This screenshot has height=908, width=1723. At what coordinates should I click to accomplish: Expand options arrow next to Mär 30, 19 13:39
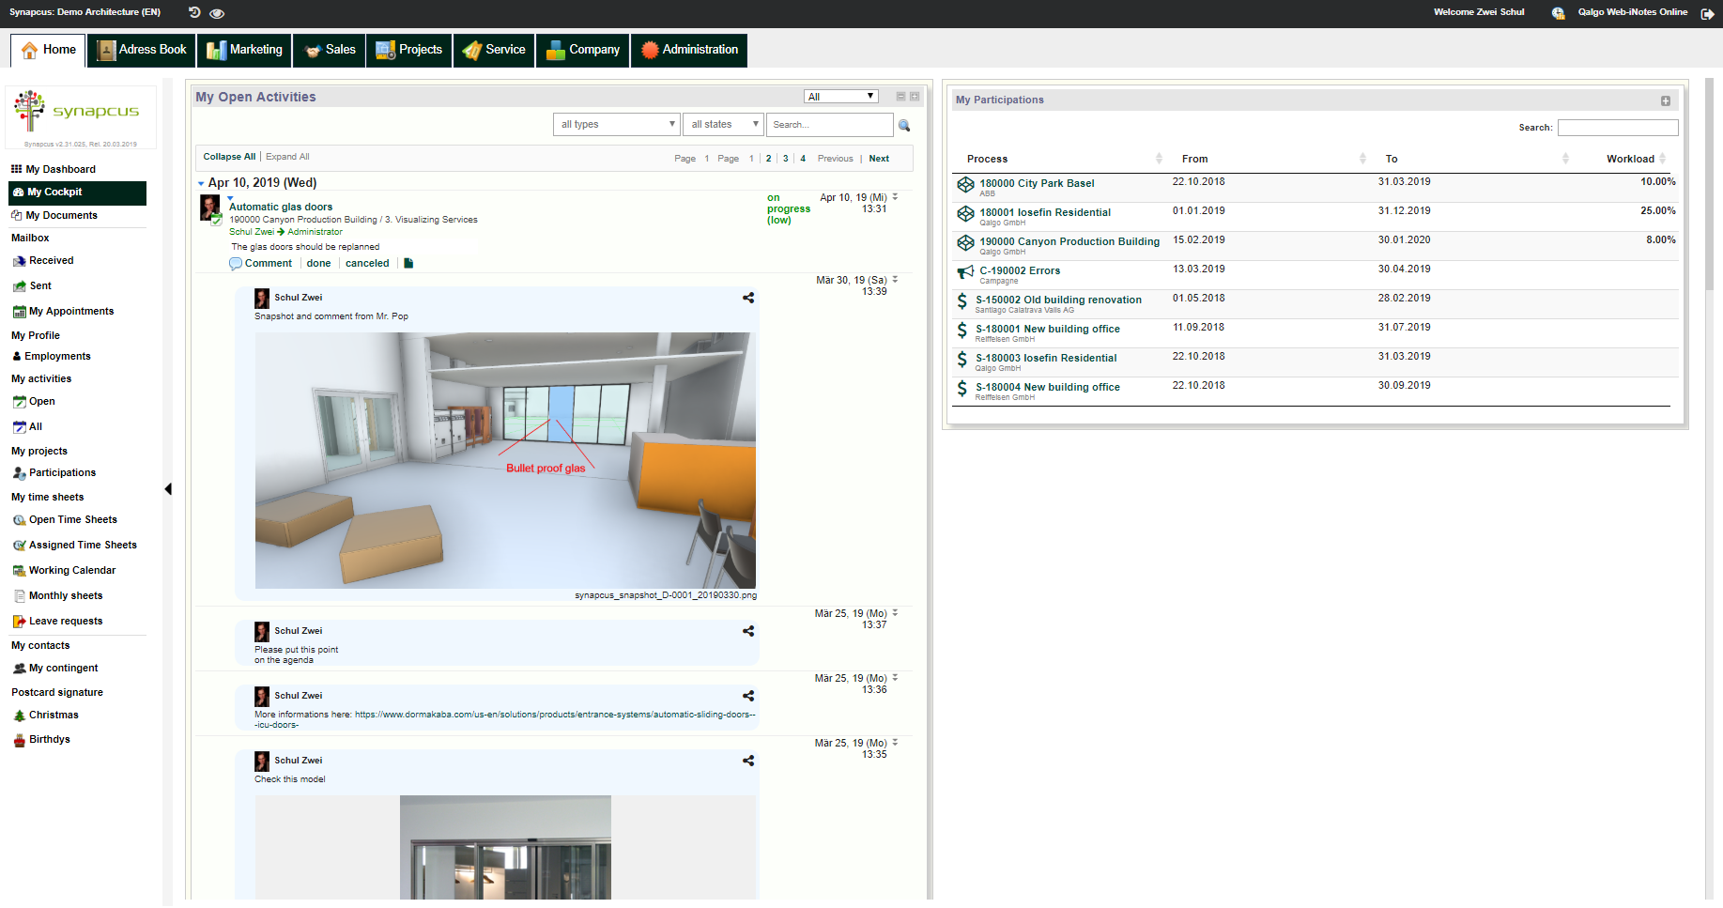895,280
